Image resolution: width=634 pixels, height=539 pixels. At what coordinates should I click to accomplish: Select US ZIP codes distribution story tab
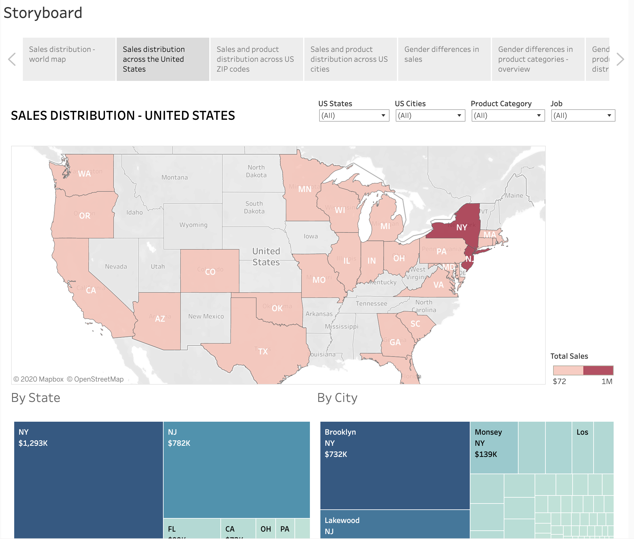(256, 59)
